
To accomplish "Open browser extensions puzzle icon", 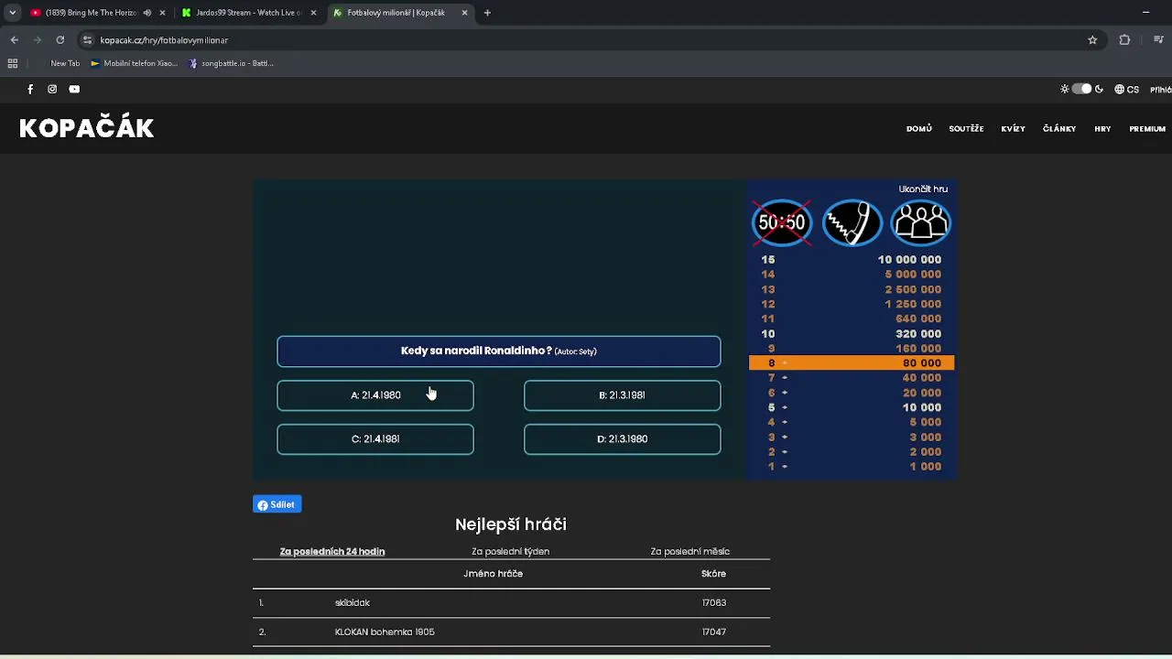I will 1124,40.
